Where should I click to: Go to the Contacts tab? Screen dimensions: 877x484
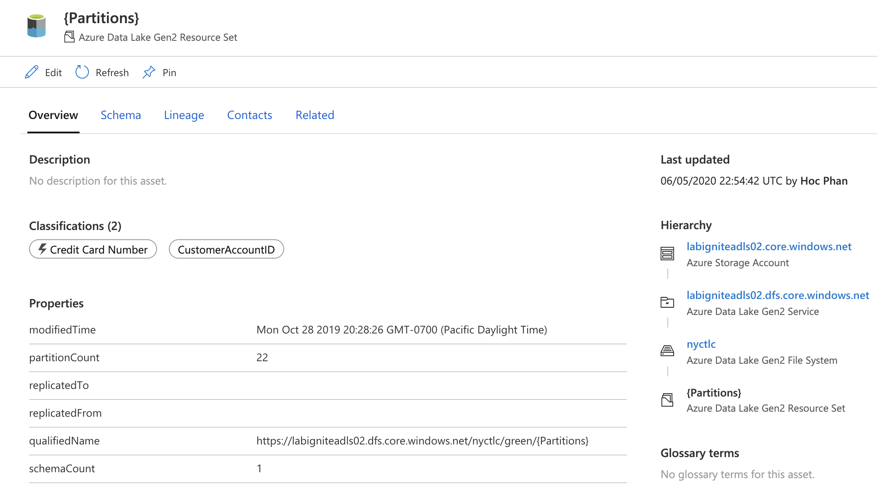[249, 115]
